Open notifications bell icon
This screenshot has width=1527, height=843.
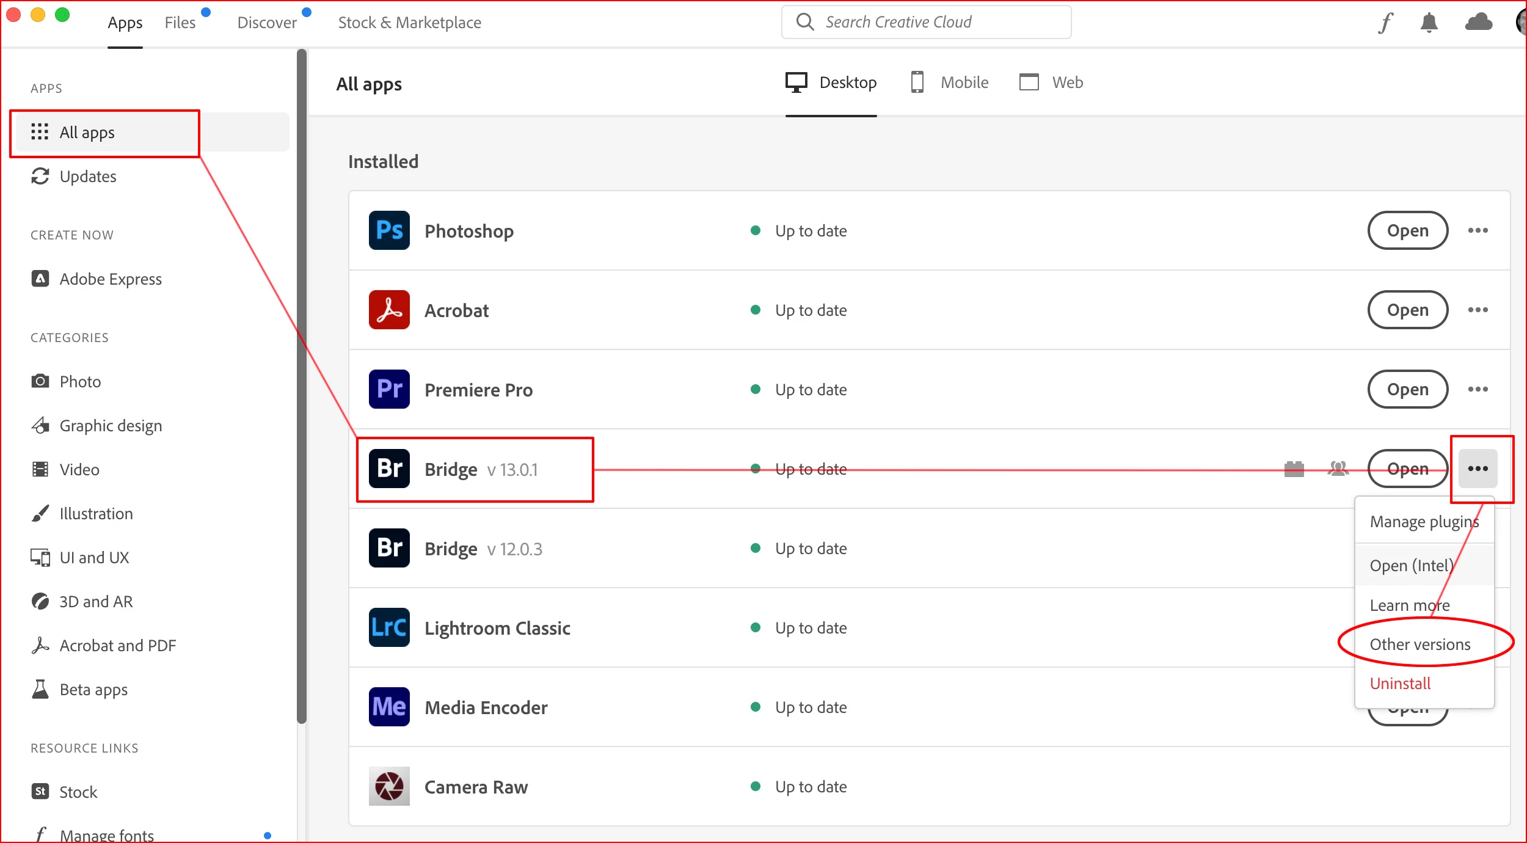(x=1429, y=23)
